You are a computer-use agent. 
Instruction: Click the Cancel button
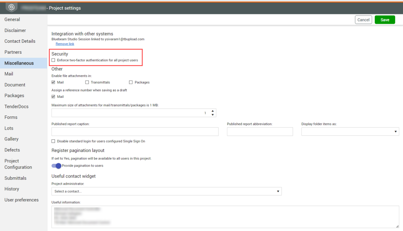pyautogui.click(x=363, y=20)
